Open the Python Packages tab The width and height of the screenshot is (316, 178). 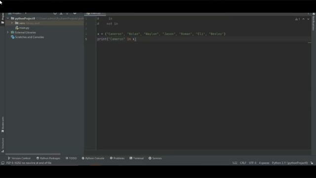(48, 158)
